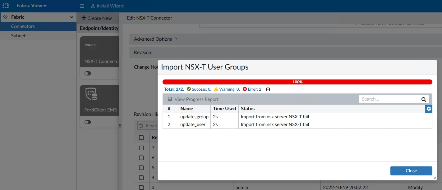This screenshot has width=442, height=190.
Task: Grab the dialog resize handle corner
Action: pos(435,178)
